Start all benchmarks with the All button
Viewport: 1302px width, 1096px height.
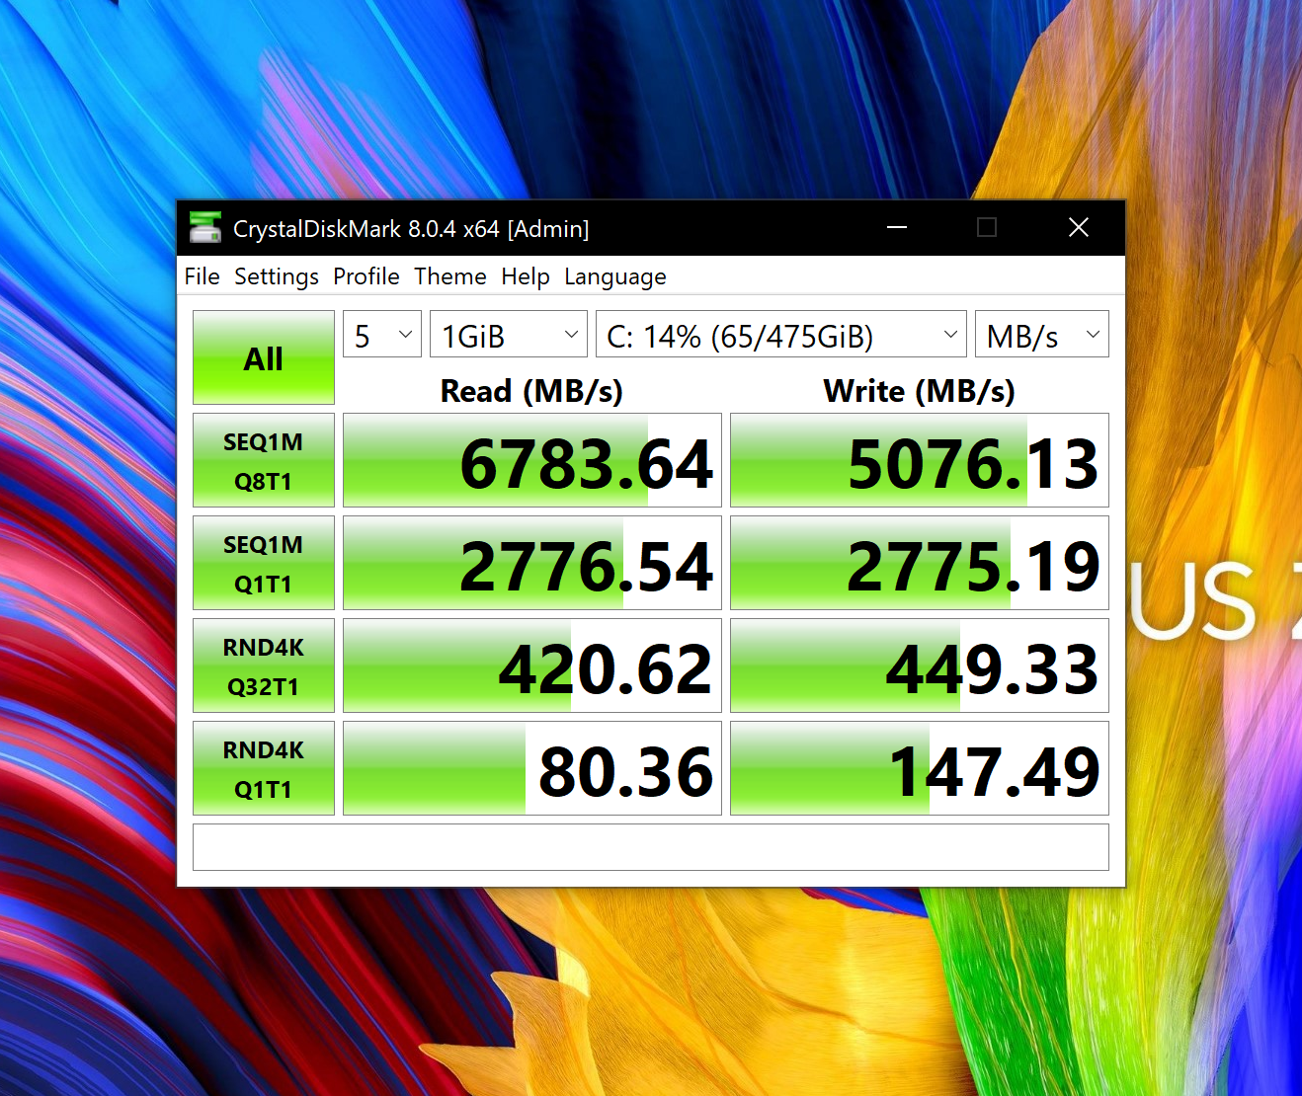pyautogui.click(x=264, y=357)
